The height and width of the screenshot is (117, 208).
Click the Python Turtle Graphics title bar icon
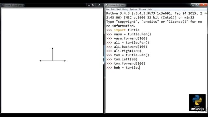(x=2, y=5)
